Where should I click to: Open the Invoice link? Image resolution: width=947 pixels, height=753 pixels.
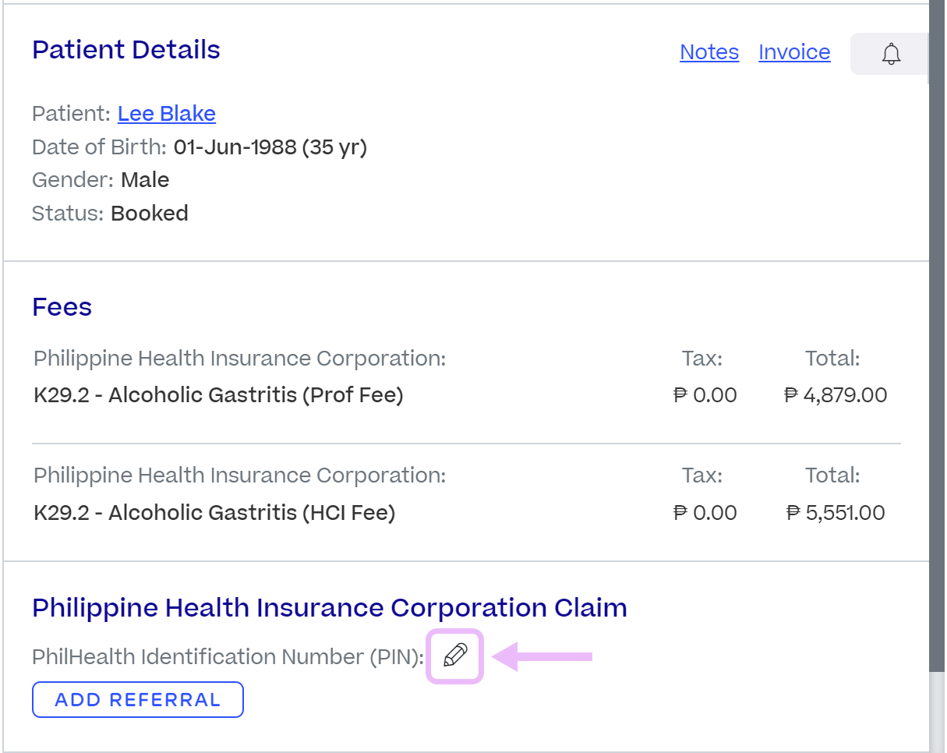click(x=794, y=52)
